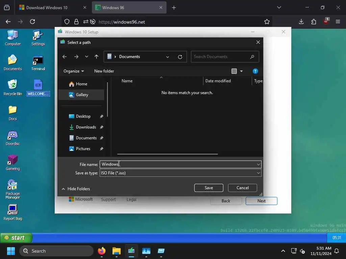Open the Windows taskbar Search box

pyautogui.click(x=56, y=251)
